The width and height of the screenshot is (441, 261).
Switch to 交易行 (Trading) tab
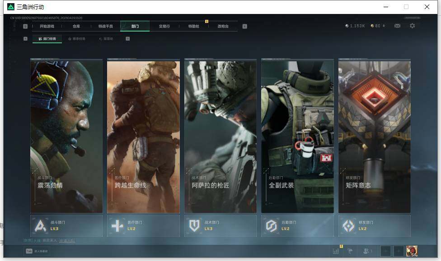[x=164, y=26]
